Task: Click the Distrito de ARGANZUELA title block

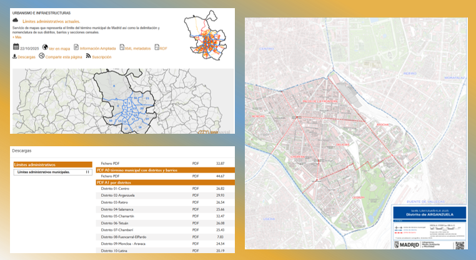Action: coord(430,212)
